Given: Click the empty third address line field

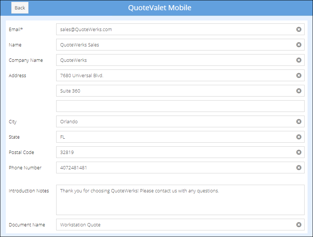Looking at the screenshot, I should point(180,106).
